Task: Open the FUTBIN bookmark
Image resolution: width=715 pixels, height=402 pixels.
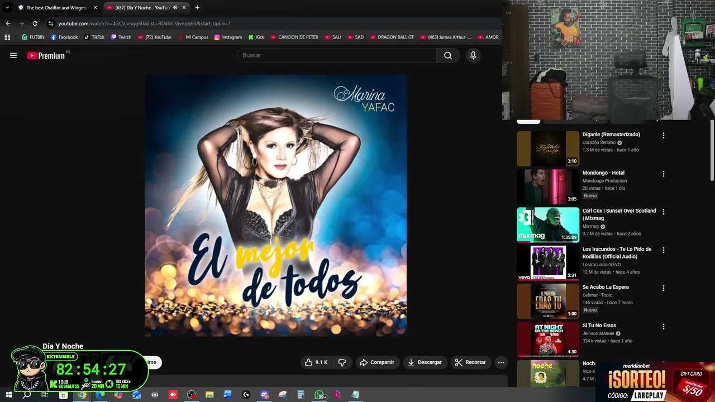Action: coord(33,37)
